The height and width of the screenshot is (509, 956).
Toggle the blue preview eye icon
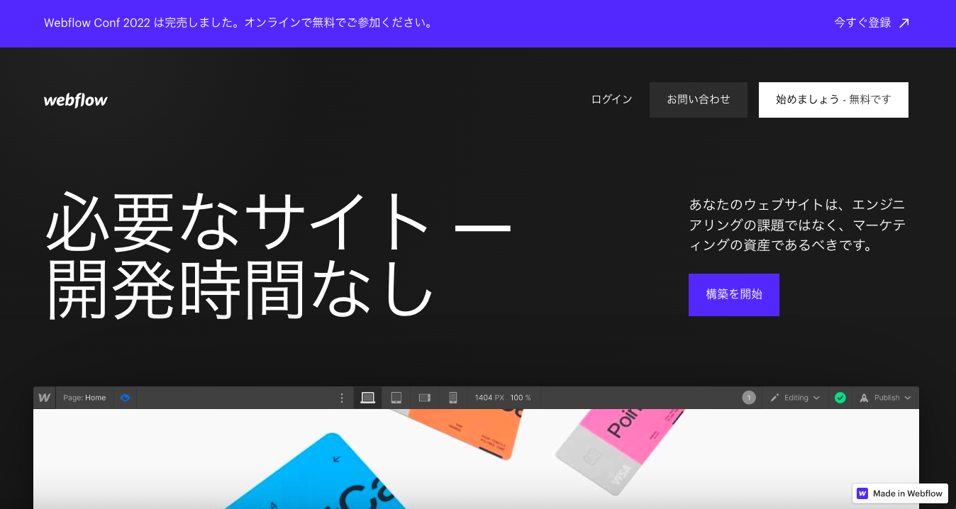coord(126,398)
